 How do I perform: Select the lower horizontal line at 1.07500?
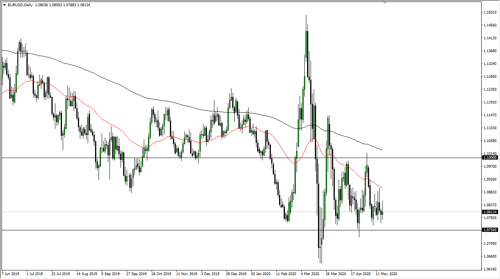[156, 231]
